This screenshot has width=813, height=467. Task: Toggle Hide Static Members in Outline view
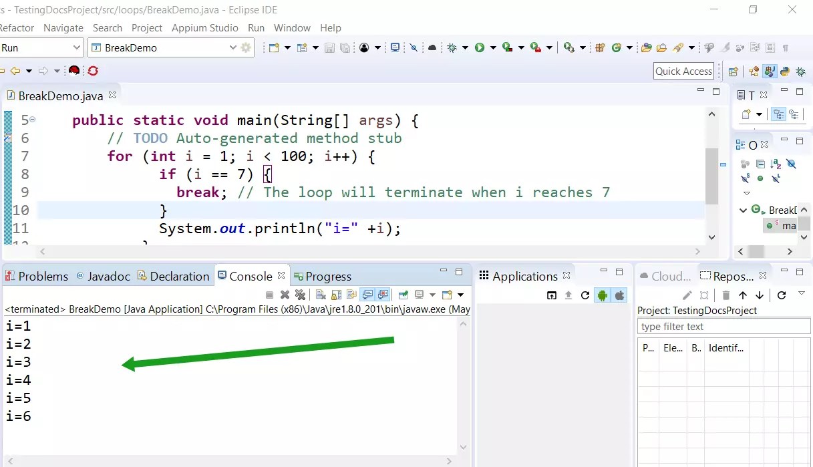pos(746,178)
